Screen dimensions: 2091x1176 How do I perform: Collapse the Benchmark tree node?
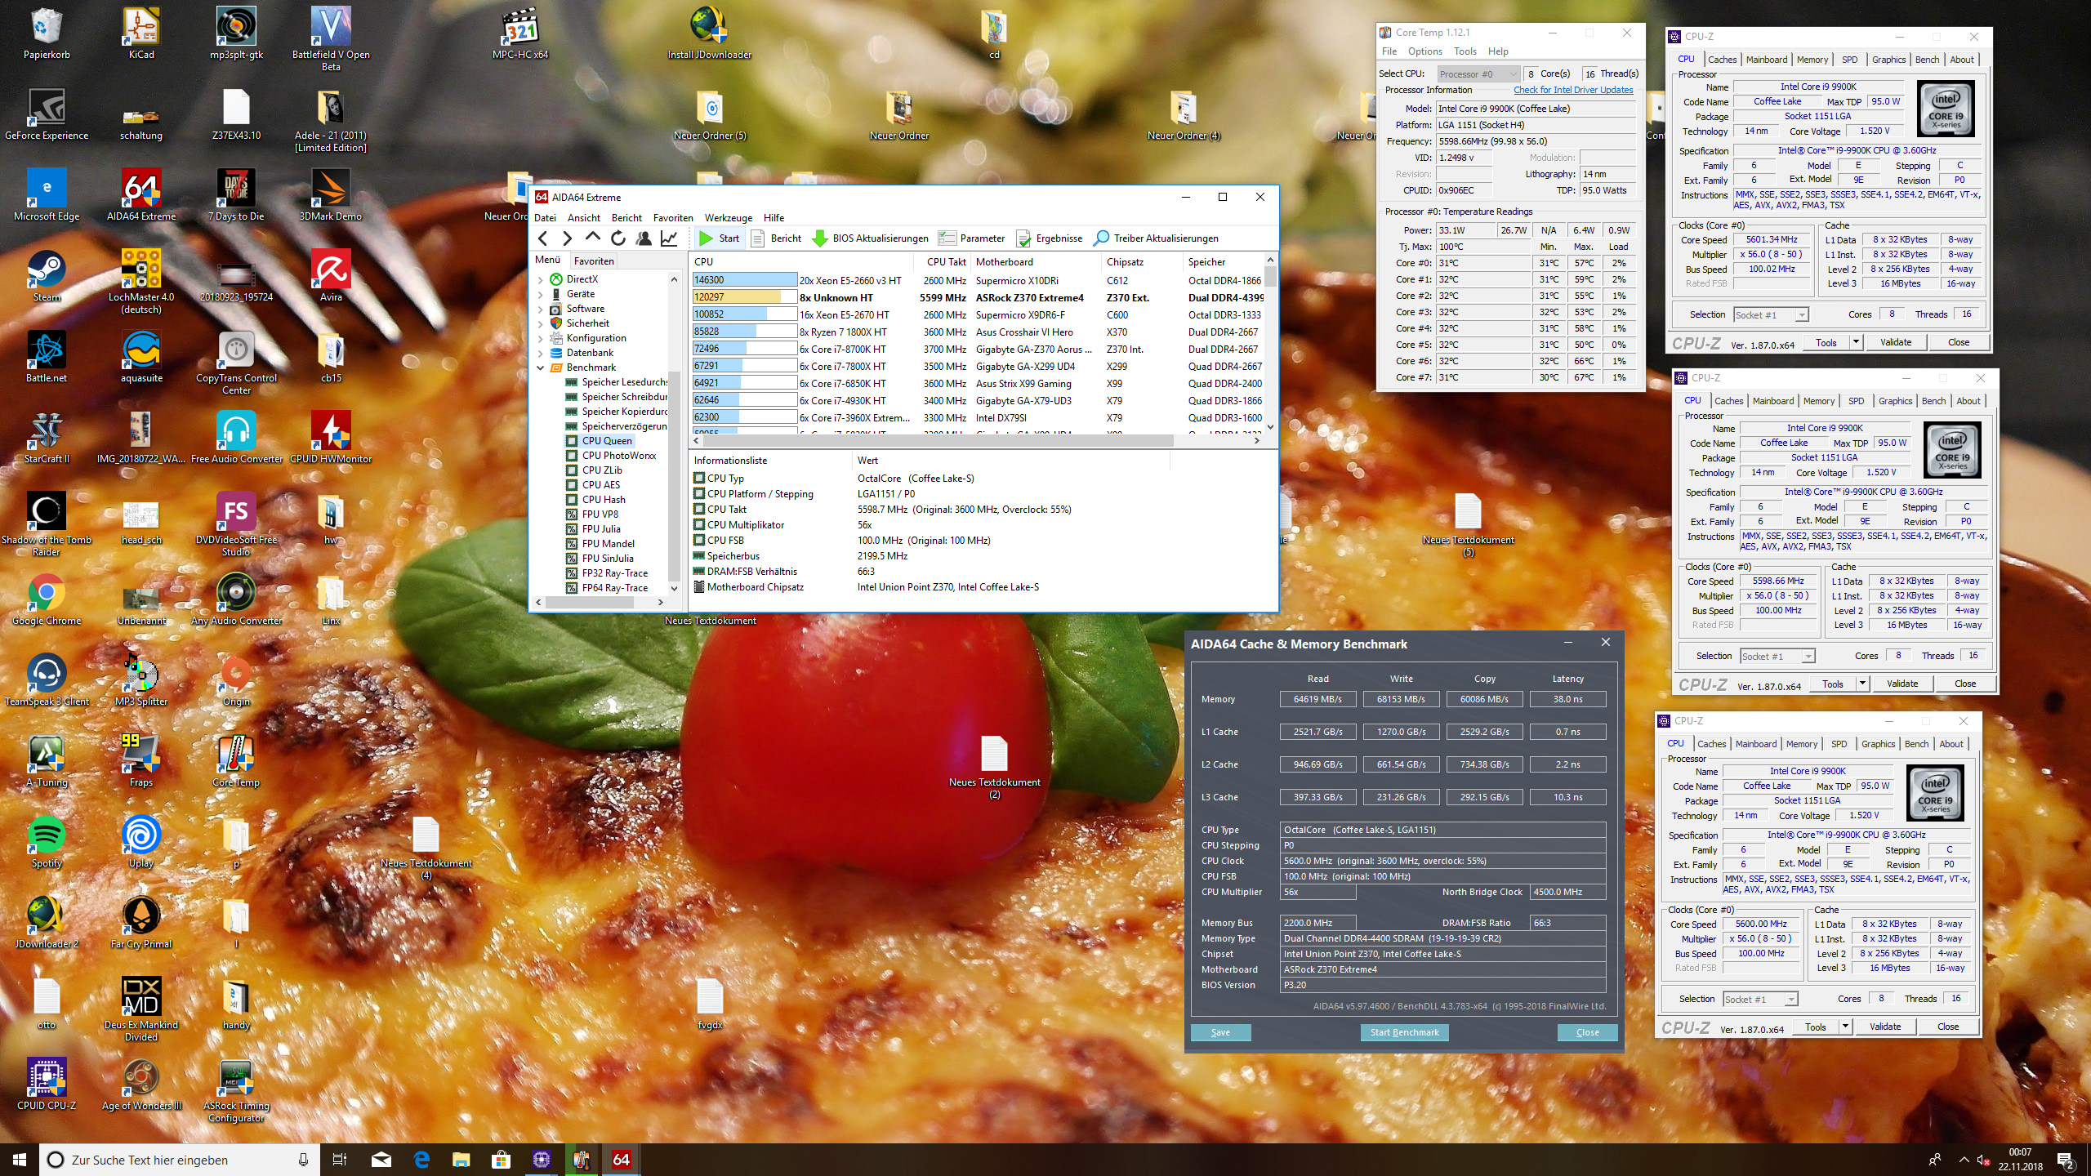click(541, 367)
